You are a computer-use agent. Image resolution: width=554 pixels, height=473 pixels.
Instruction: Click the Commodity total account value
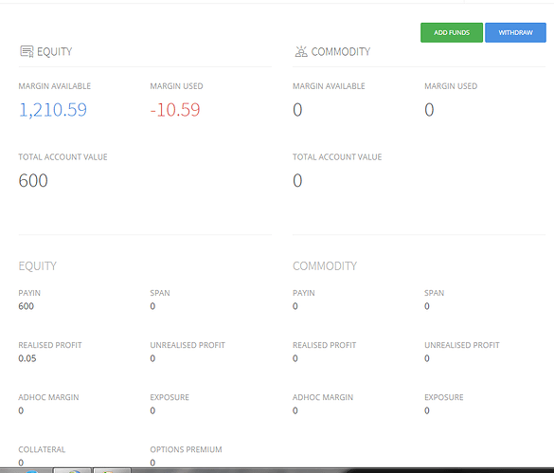click(297, 180)
